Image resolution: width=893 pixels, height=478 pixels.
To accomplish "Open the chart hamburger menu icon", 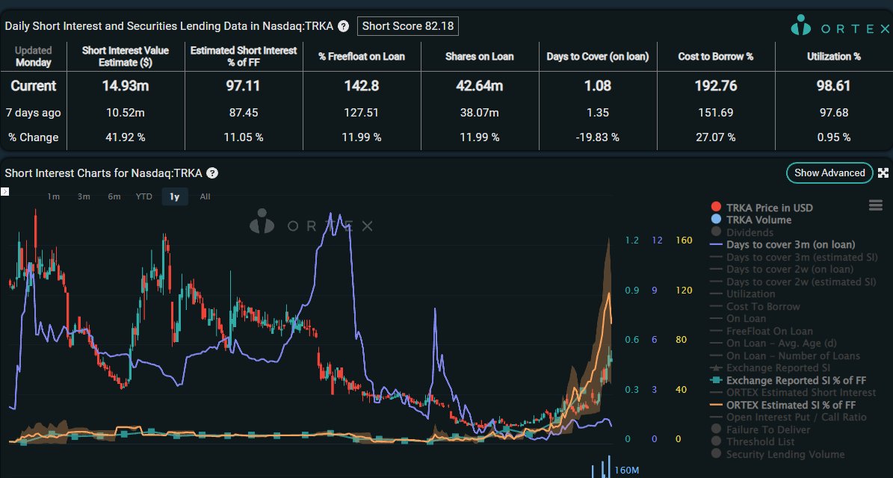I will click(x=875, y=205).
